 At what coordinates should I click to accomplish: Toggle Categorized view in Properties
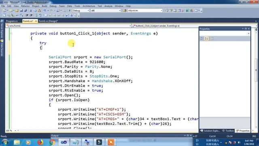tap(202, 39)
